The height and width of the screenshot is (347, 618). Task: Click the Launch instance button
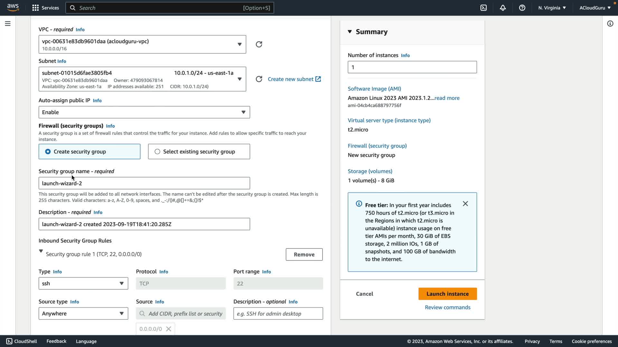447,294
